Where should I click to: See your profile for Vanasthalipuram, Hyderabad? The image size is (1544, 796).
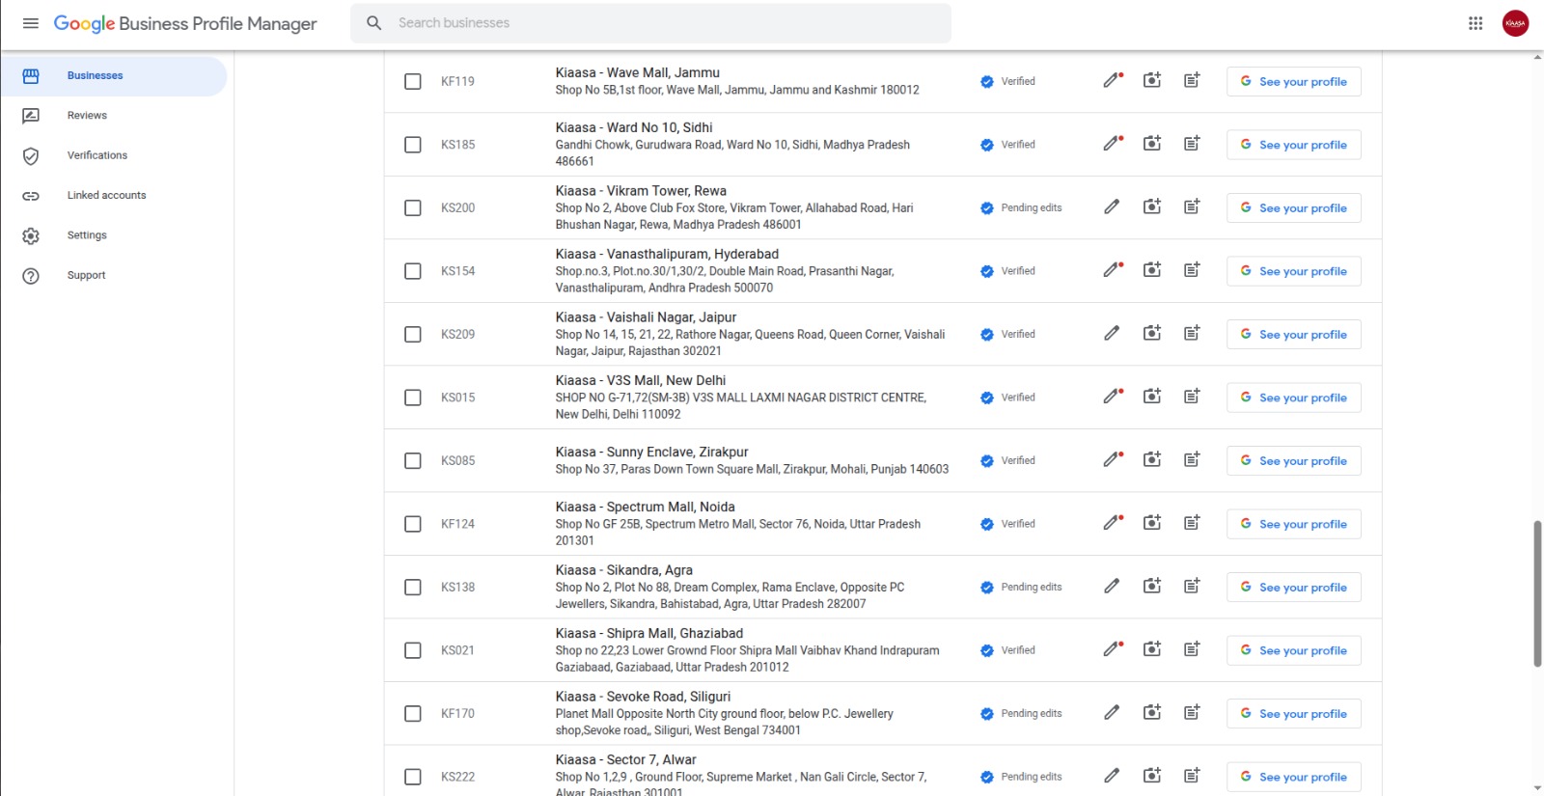1293,271
